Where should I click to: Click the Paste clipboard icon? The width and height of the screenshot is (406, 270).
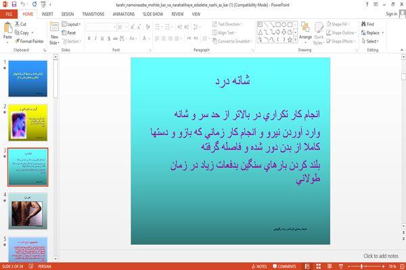click(x=7, y=28)
